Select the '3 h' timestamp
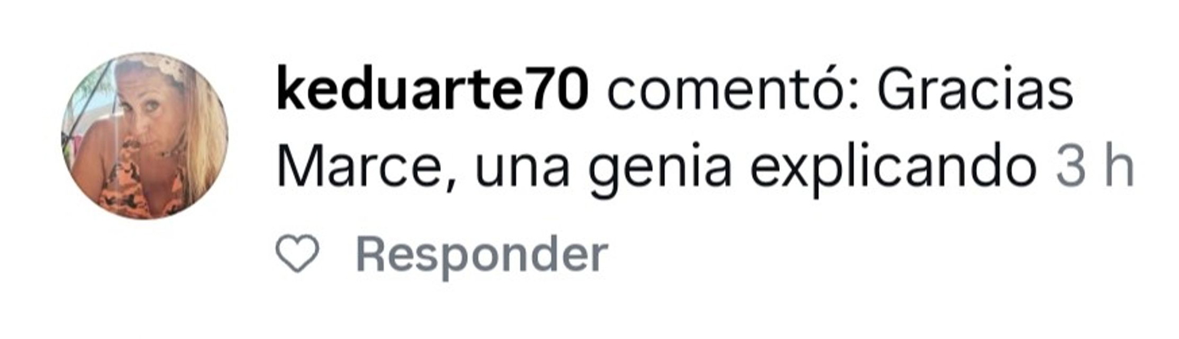The image size is (1179, 339). (1095, 166)
